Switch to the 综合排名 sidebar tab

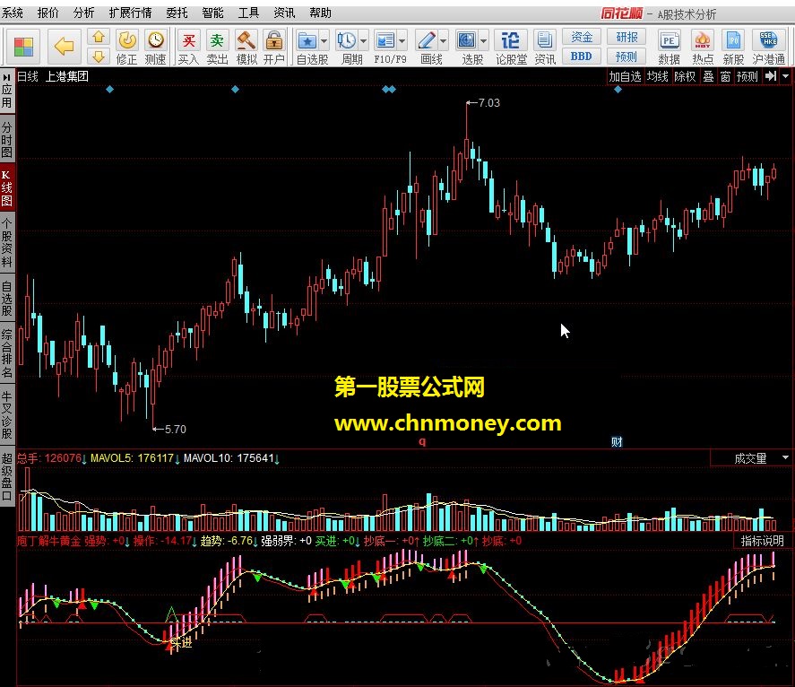pos(6,353)
